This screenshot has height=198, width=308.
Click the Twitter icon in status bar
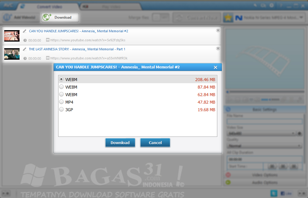pyautogui.click(x=274, y=193)
